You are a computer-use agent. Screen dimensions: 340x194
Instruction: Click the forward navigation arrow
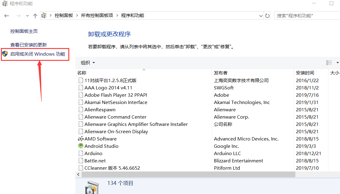[x=18, y=16]
